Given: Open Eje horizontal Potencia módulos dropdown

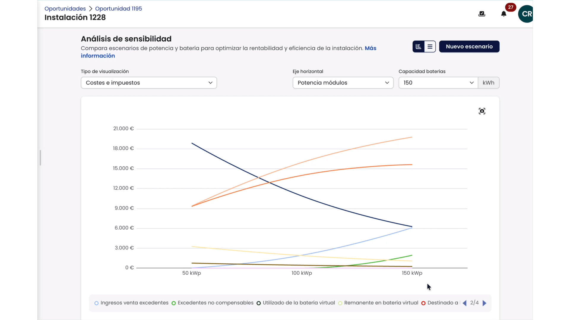Looking at the screenshot, I should tap(343, 83).
